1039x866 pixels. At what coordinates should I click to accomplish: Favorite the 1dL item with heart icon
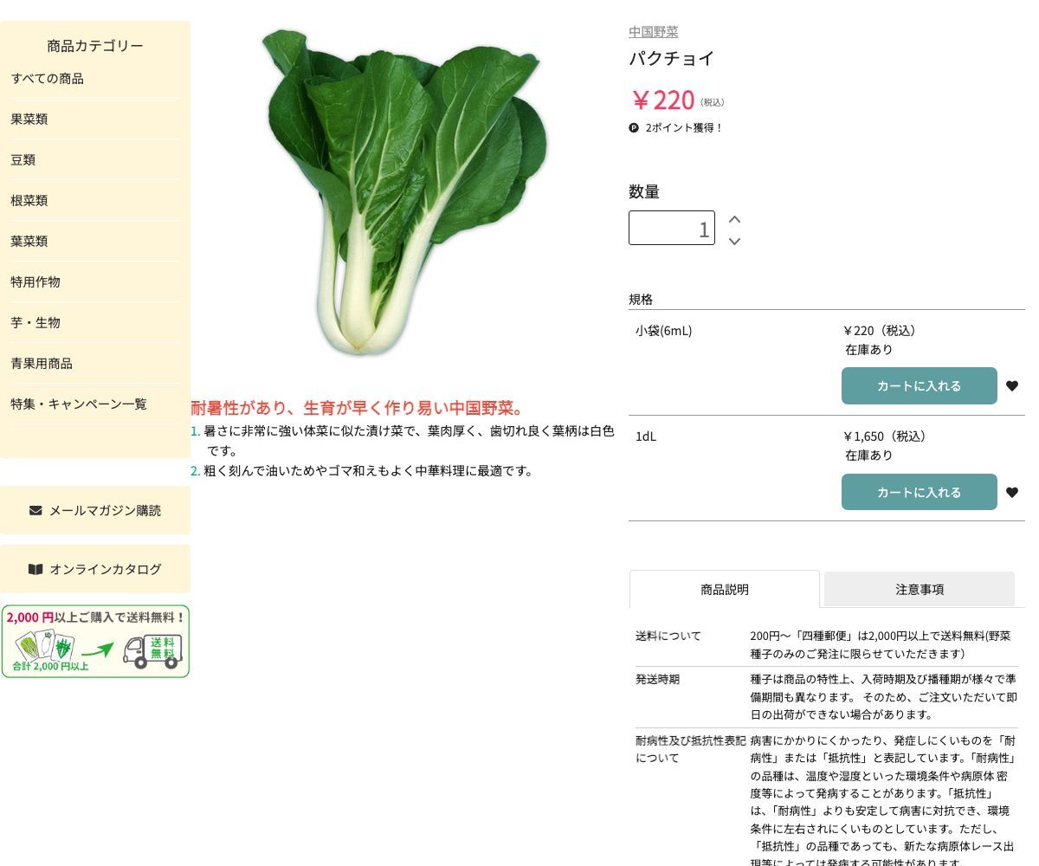(x=1011, y=493)
